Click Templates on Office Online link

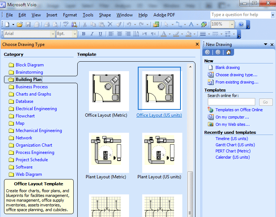(239, 110)
